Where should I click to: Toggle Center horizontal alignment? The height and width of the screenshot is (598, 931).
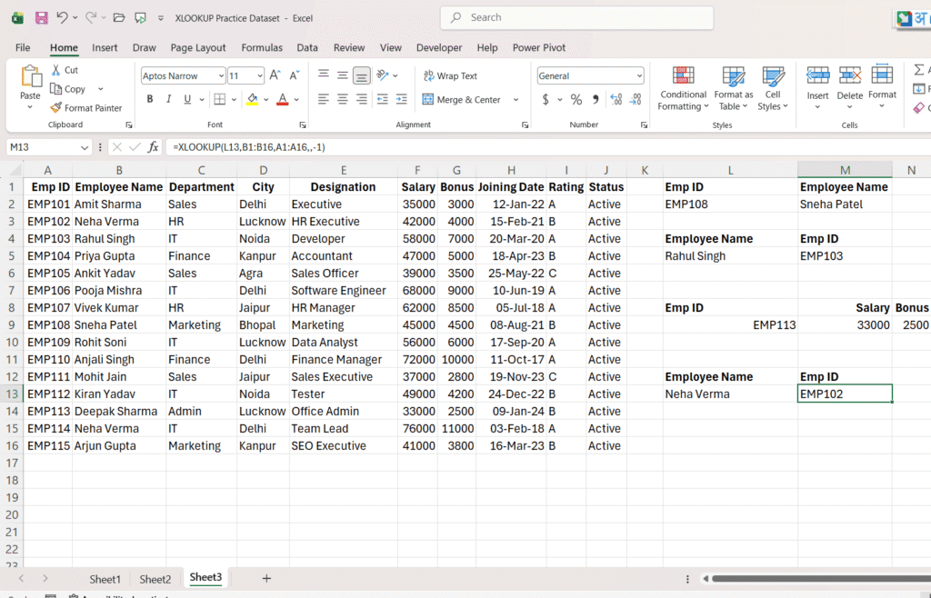click(x=343, y=99)
